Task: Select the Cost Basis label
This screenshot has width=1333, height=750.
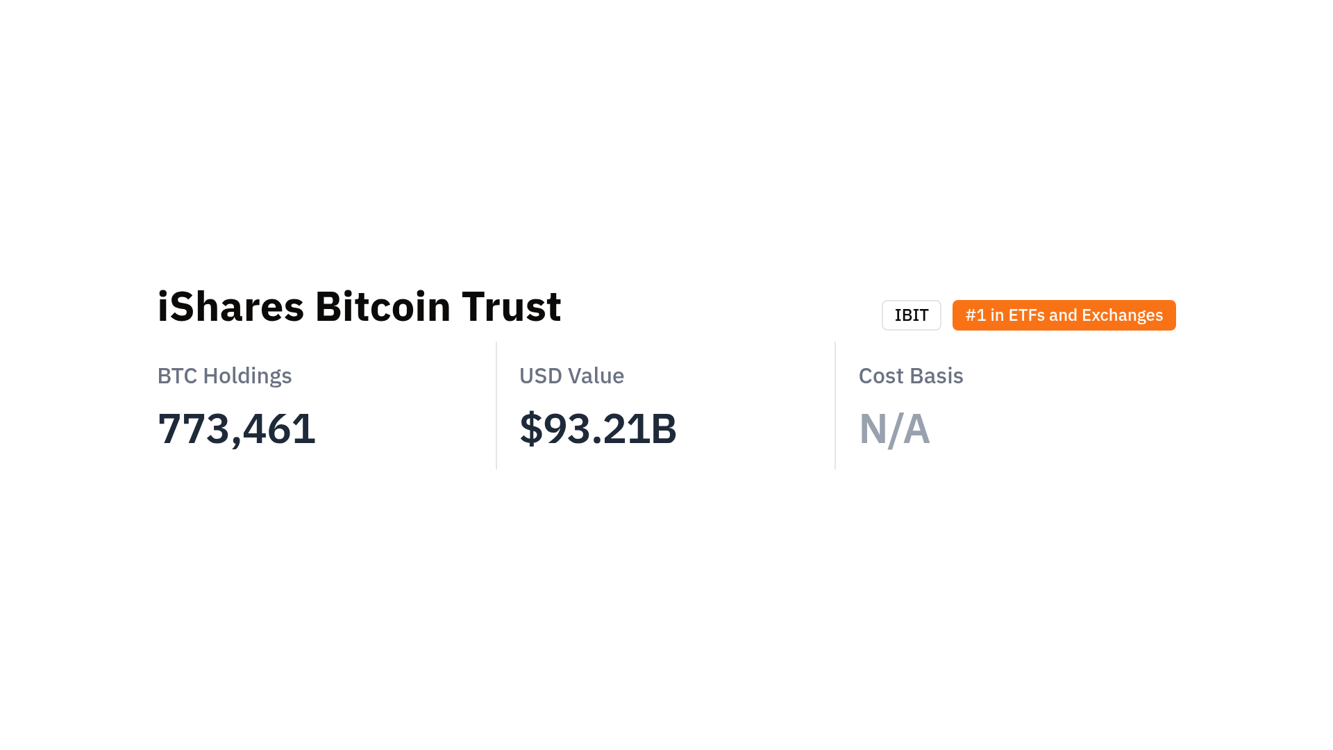Action: 910,376
